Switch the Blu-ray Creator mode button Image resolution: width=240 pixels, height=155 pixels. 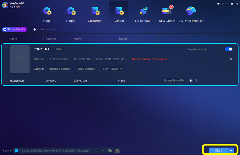14,29
